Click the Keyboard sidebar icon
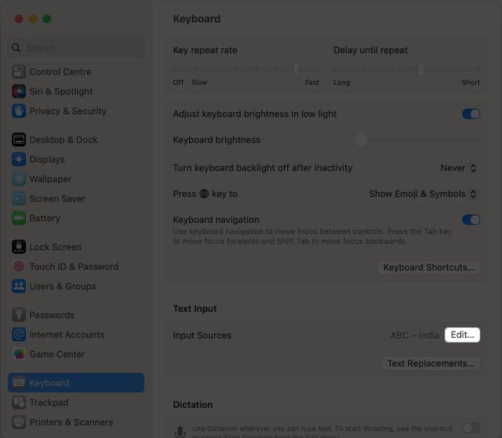This screenshot has height=438, width=502. pyautogui.click(x=19, y=383)
